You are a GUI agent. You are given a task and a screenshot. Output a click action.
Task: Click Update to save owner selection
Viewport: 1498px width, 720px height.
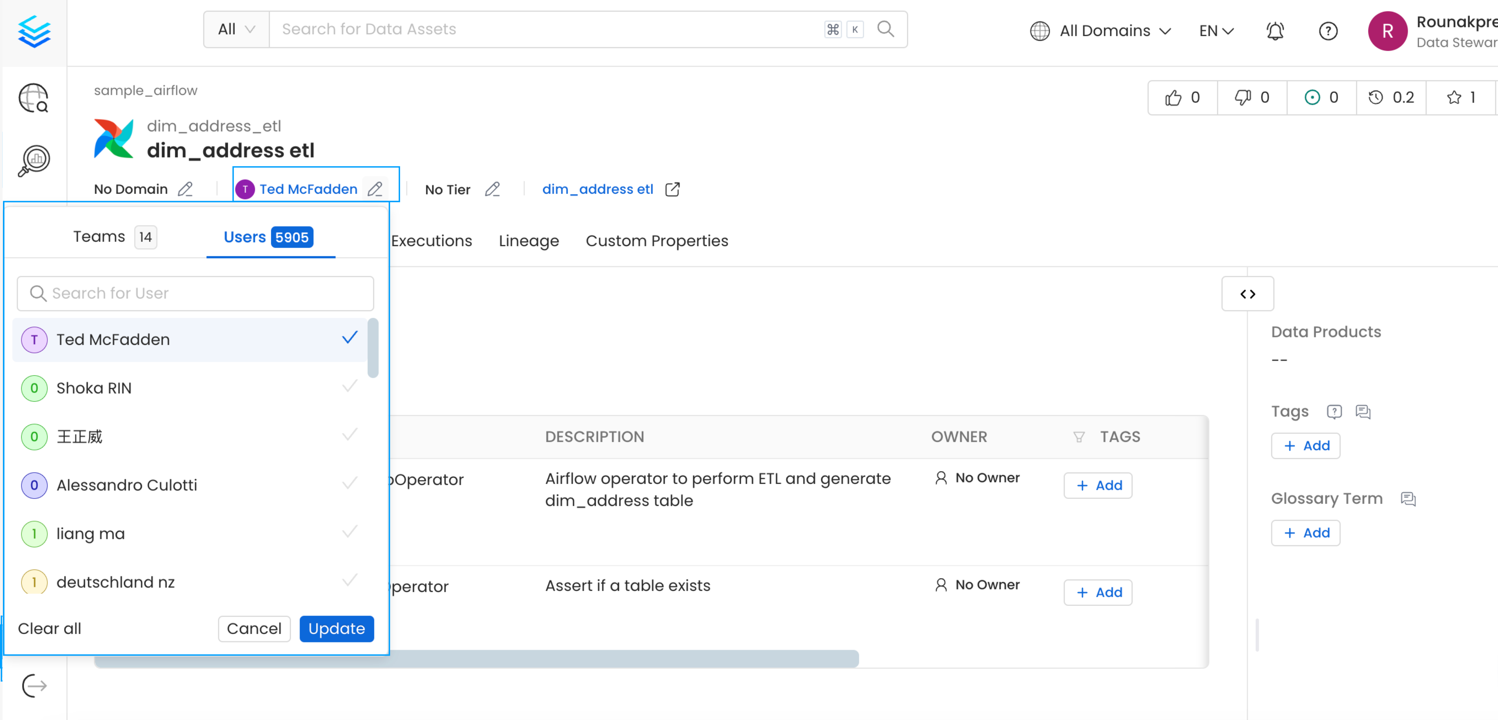tap(336, 629)
